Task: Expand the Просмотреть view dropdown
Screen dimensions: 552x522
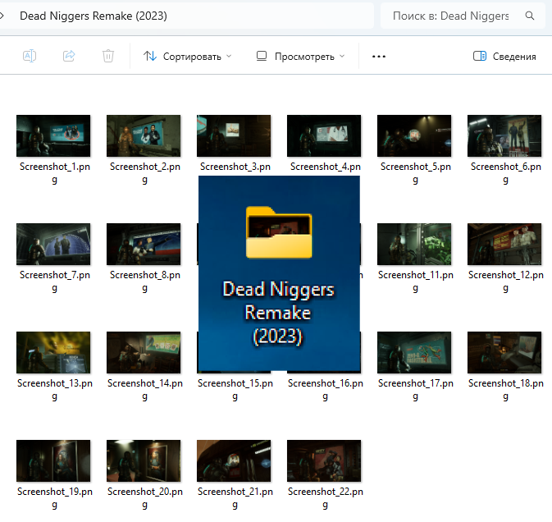Action: tap(300, 57)
